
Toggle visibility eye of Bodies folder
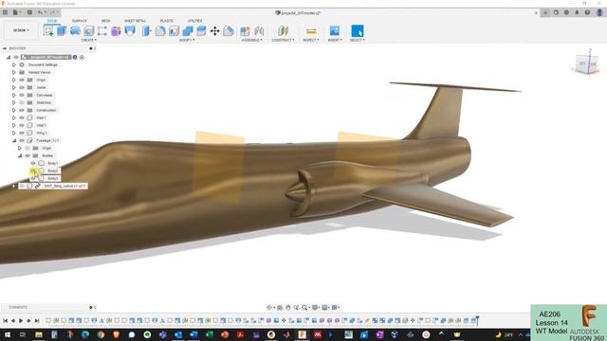[28, 155]
